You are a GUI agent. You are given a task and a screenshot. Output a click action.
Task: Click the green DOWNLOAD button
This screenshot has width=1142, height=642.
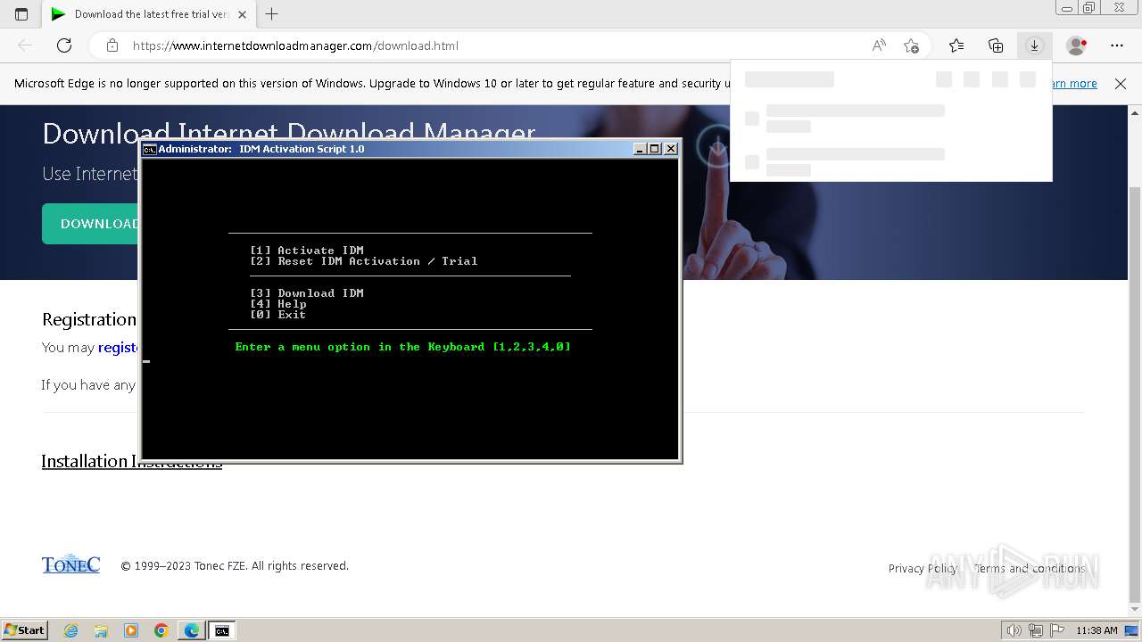[x=91, y=224]
